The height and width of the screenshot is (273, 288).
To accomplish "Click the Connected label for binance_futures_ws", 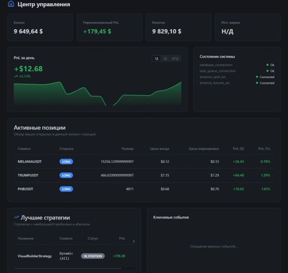I will [267, 83].
